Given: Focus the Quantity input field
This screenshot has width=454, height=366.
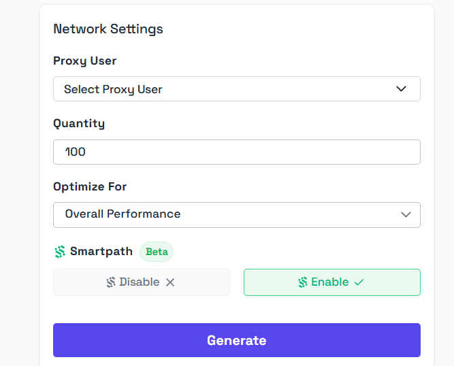Looking at the screenshot, I should pos(236,152).
